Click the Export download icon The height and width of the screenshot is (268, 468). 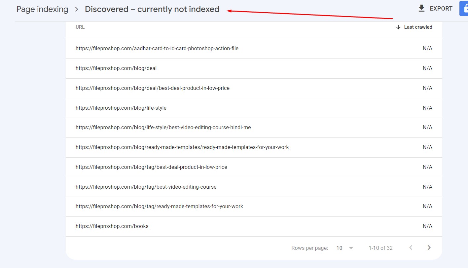(421, 9)
